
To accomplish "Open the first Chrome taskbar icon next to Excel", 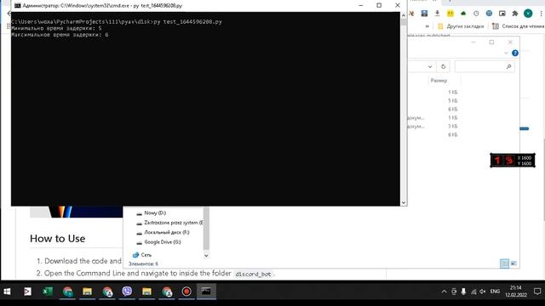I will [x=68, y=292].
